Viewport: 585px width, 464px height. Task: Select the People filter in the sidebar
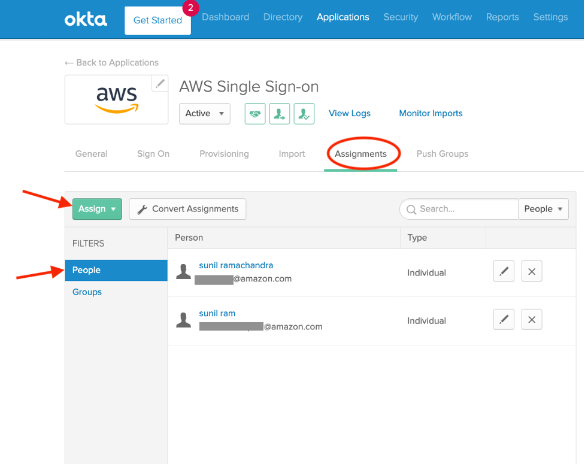click(x=86, y=270)
